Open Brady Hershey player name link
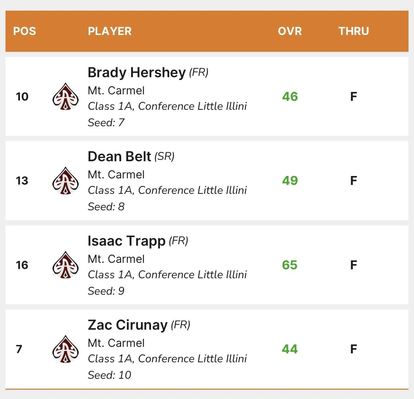The image size is (414, 399). 137,73
